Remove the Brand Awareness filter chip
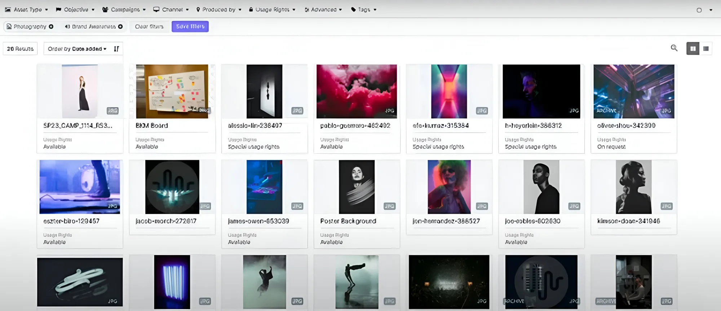The image size is (721, 311). [120, 27]
